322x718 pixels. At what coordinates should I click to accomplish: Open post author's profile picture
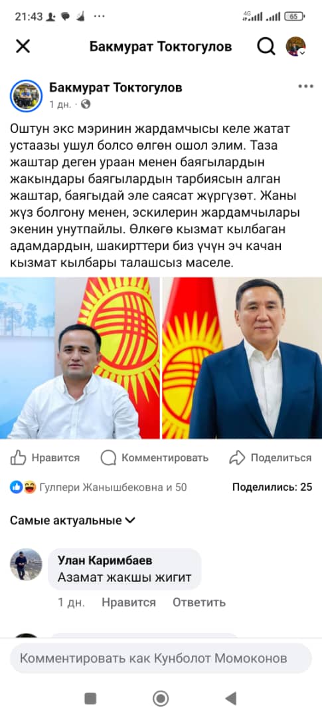[x=26, y=96]
